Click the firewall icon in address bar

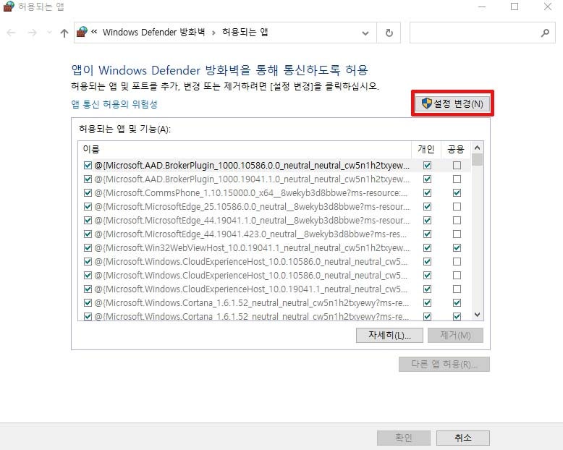pos(82,32)
